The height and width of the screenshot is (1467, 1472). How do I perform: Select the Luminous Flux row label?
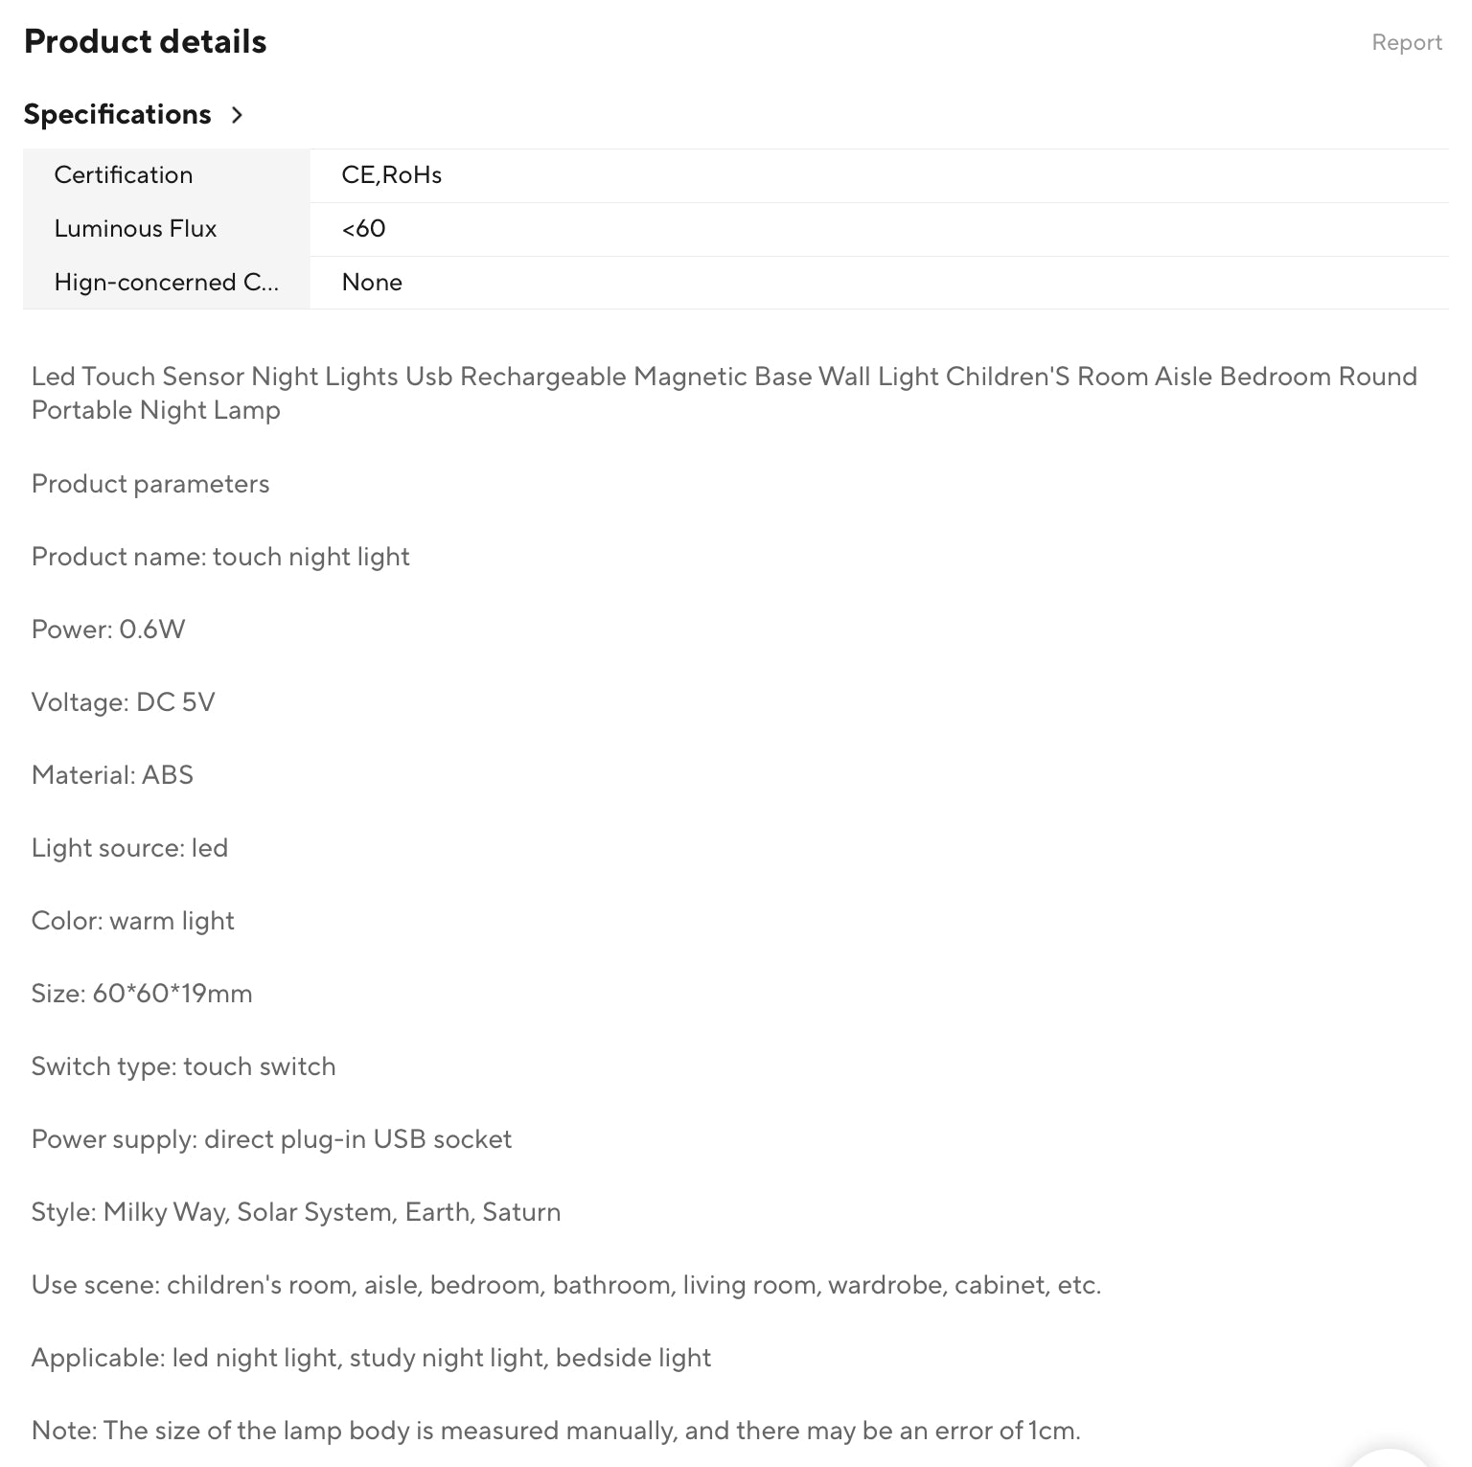click(x=135, y=228)
